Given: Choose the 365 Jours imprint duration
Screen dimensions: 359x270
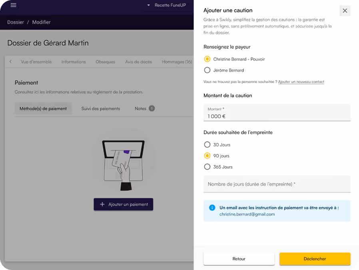Looking at the screenshot, I should click(x=207, y=167).
